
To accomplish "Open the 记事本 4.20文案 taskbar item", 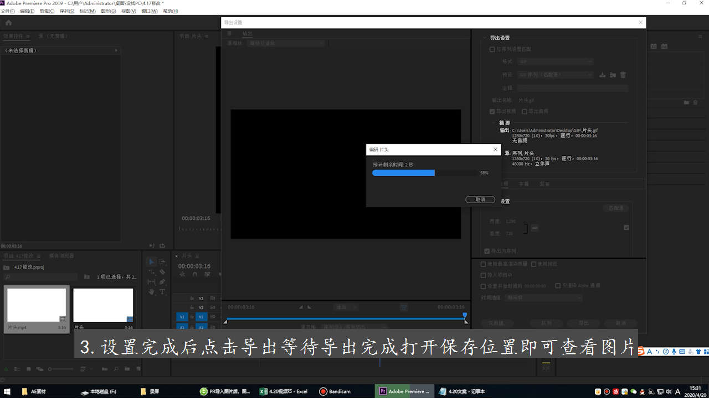I will [x=461, y=391].
